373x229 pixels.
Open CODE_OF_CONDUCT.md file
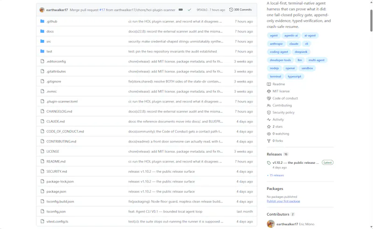[65, 131]
